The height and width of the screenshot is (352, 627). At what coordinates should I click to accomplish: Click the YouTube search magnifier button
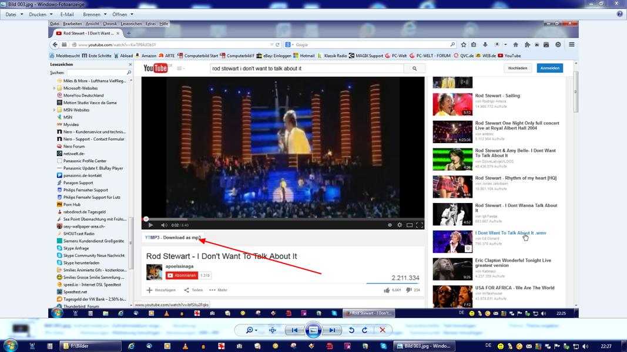415,69
